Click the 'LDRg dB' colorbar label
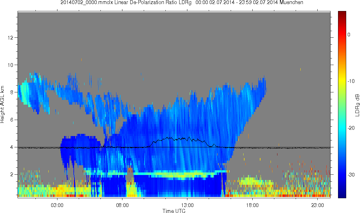The height and width of the screenshot is (213, 360). point(357,105)
